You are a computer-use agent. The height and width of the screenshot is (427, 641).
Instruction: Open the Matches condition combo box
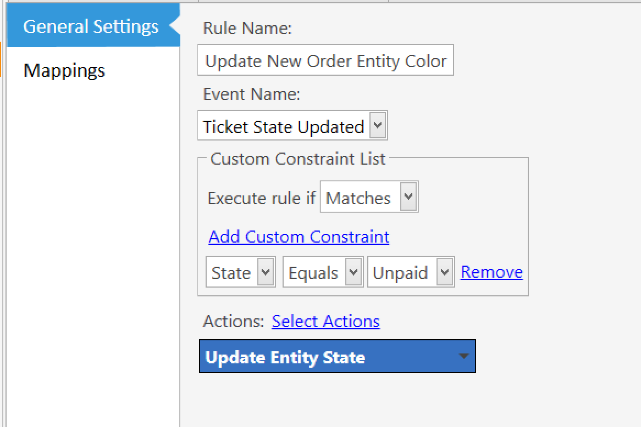pos(369,197)
